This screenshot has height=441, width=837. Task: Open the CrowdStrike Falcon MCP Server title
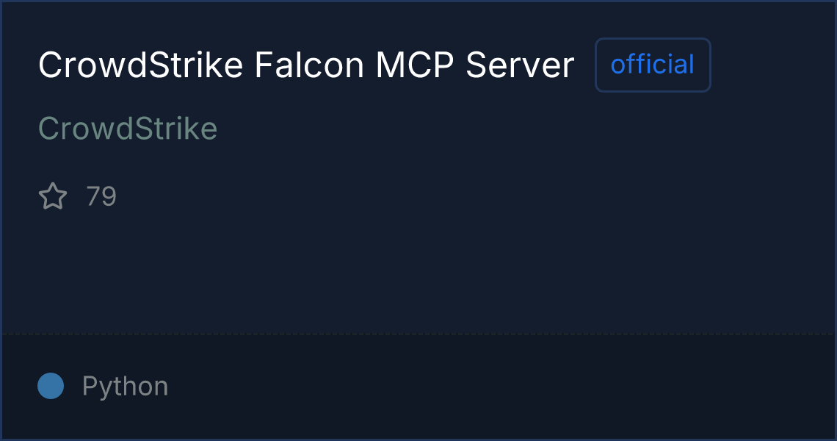pyautogui.click(x=305, y=65)
